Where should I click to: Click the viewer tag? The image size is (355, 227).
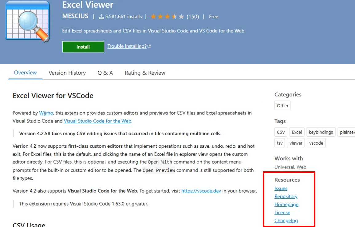[296, 143]
